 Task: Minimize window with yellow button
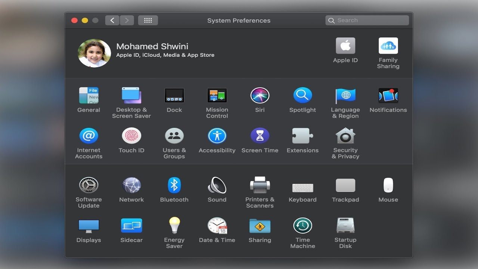point(85,21)
